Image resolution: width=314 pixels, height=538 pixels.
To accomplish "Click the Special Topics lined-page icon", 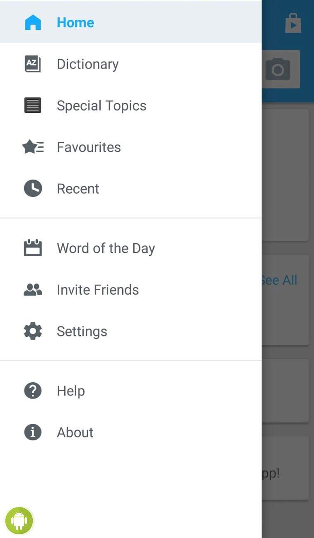I will (x=33, y=106).
